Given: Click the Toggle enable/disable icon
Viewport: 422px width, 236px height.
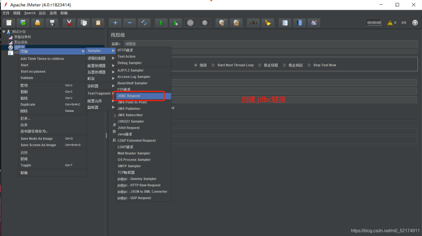Looking at the screenshot, I should 144,23.
